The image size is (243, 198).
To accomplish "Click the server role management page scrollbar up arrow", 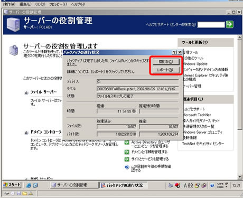I will pos(239,37).
